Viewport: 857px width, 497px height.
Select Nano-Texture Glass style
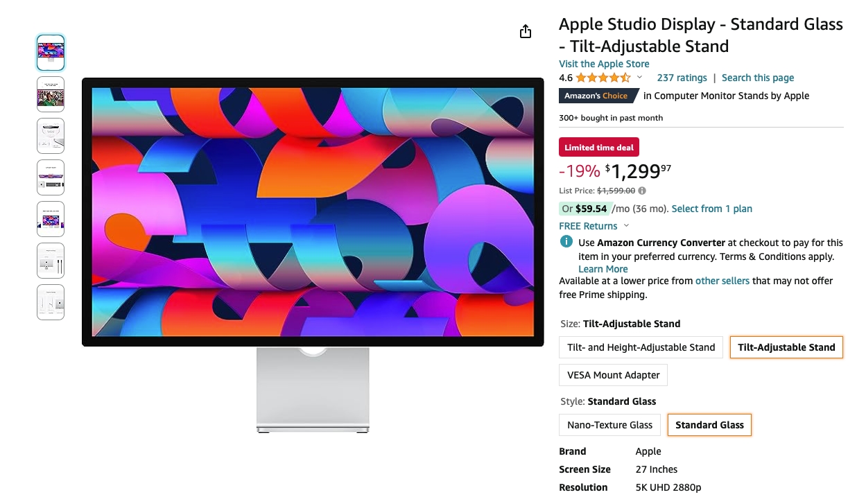coord(610,425)
